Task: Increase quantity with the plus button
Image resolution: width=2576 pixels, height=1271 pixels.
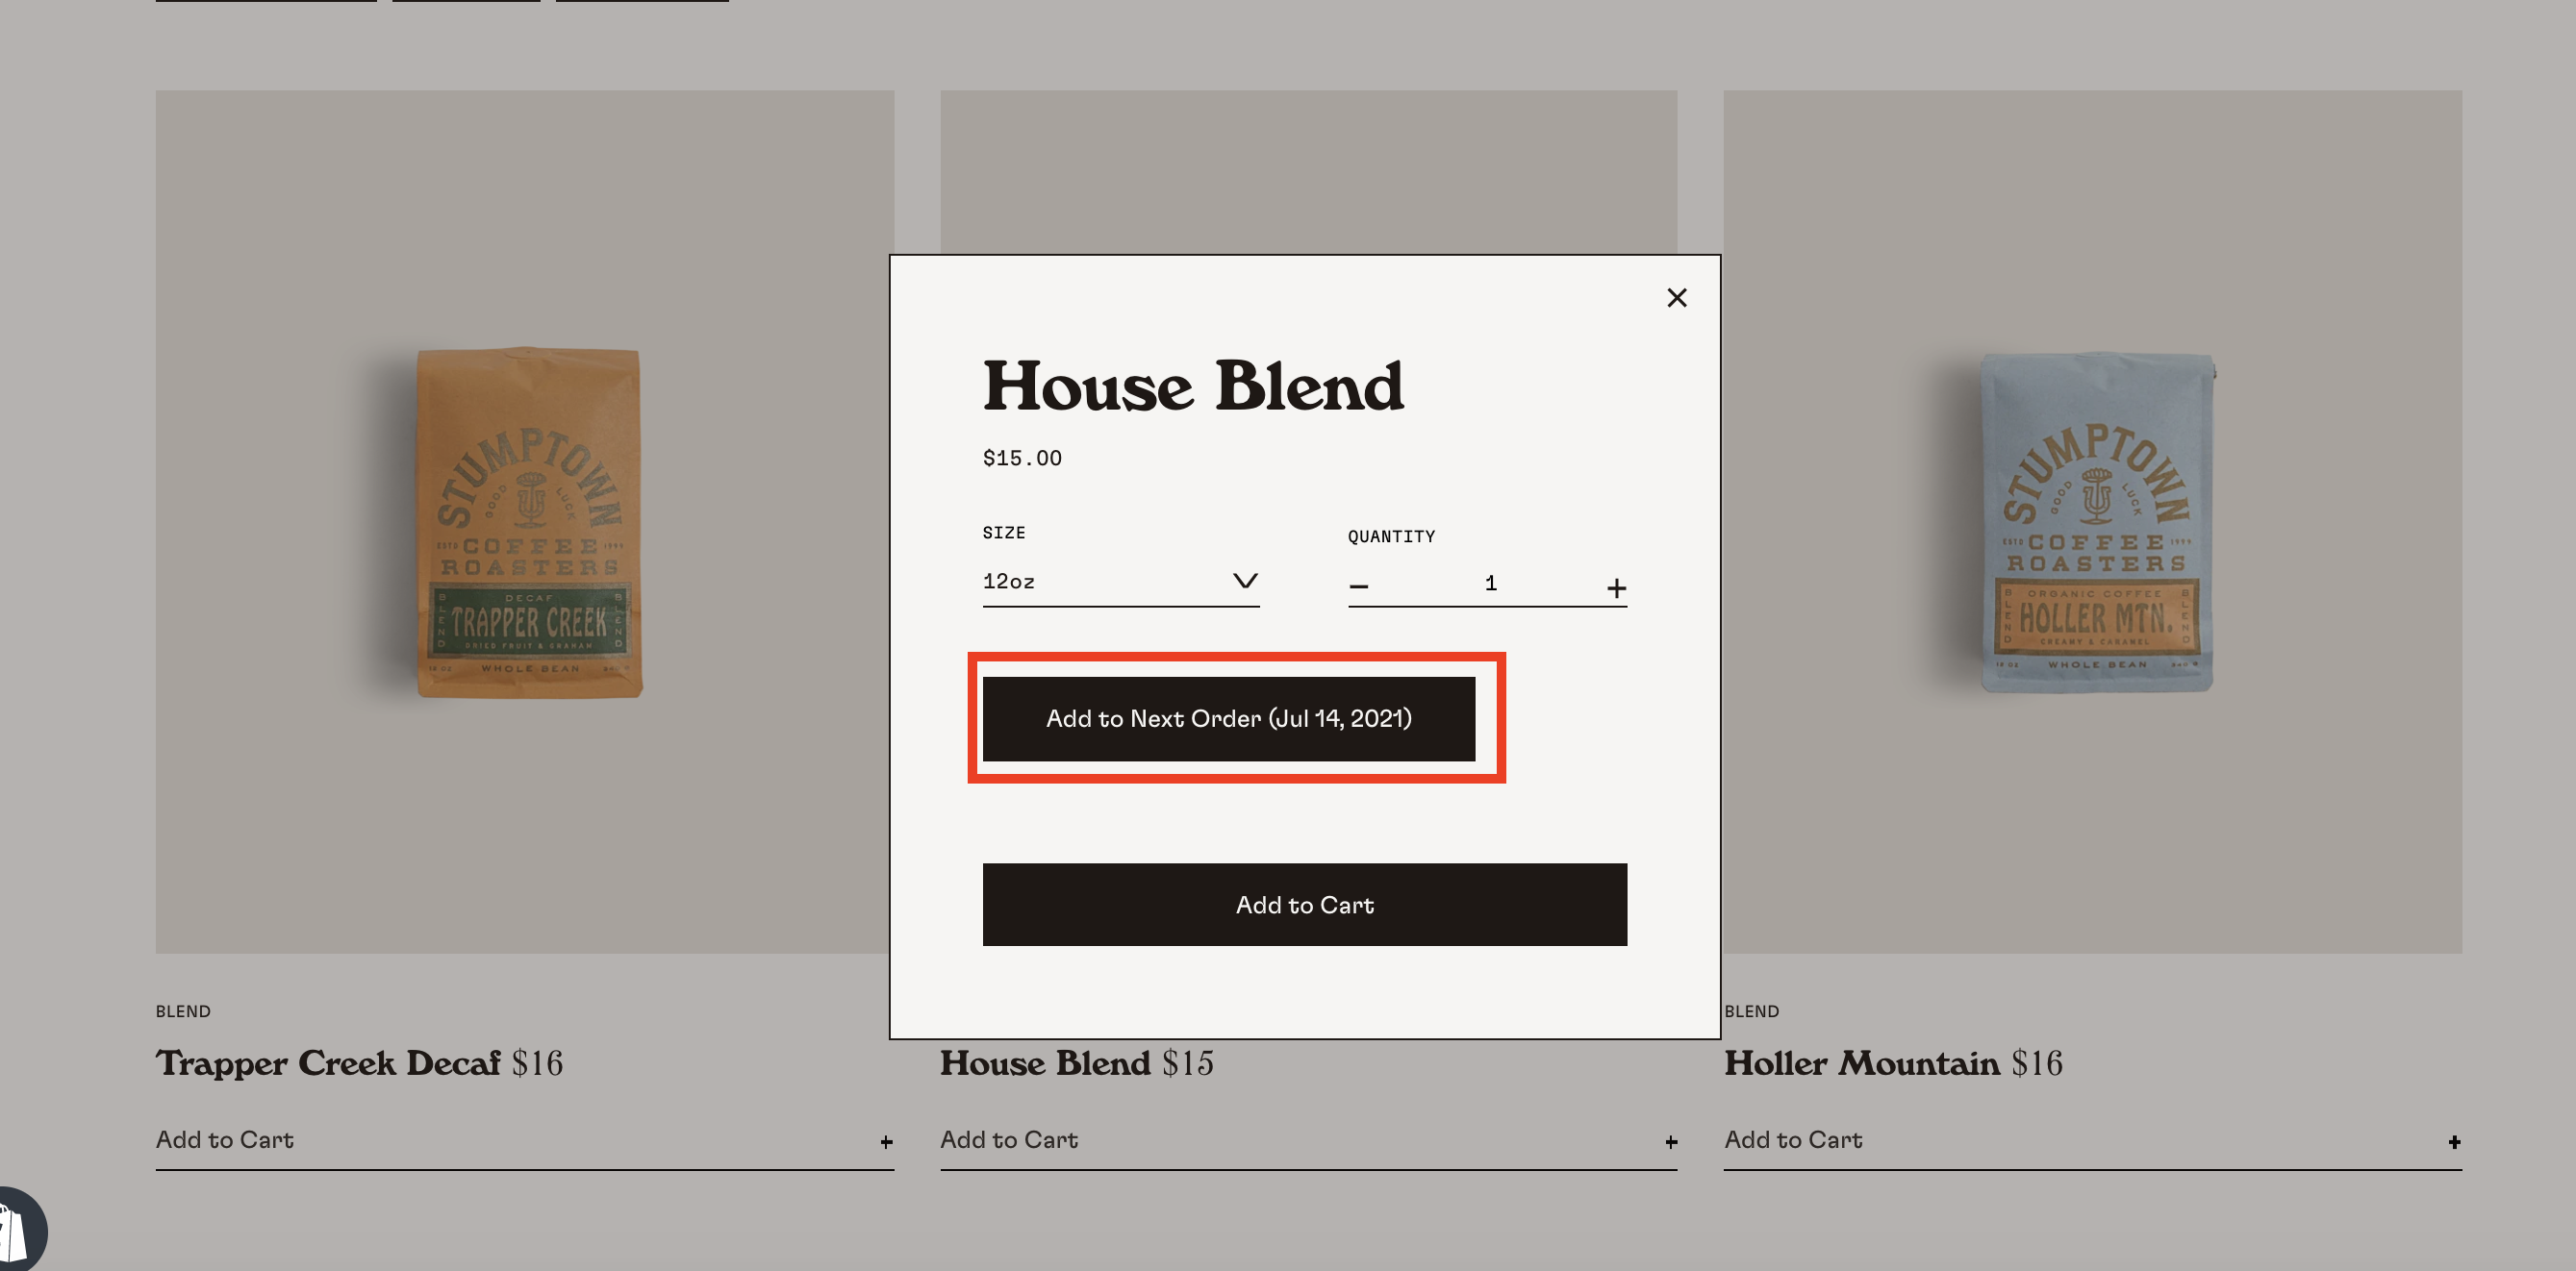Action: click(x=1616, y=587)
